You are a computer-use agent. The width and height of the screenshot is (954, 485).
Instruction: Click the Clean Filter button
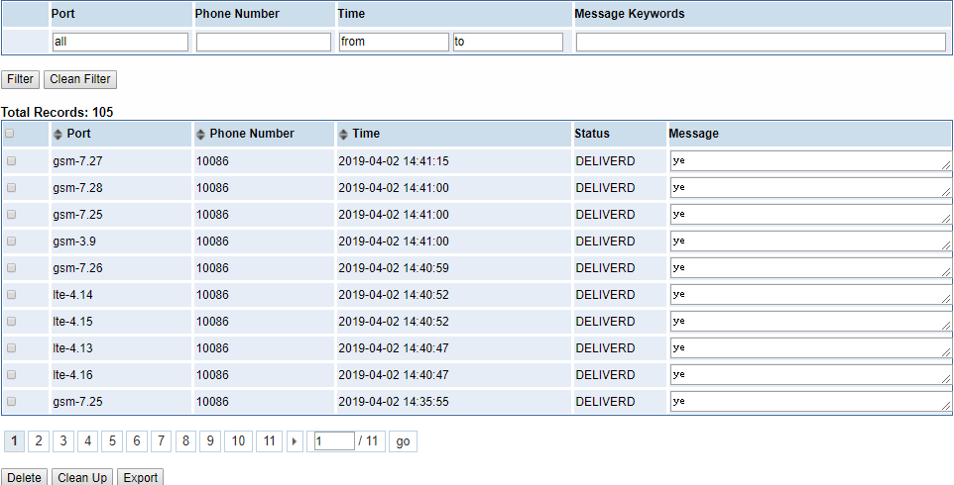(80, 79)
